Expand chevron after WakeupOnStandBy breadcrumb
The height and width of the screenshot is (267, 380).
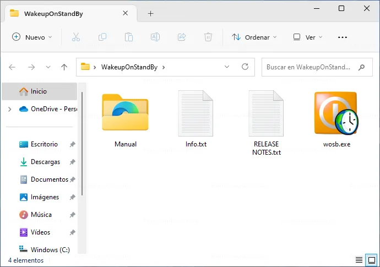(x=164, y=67)
